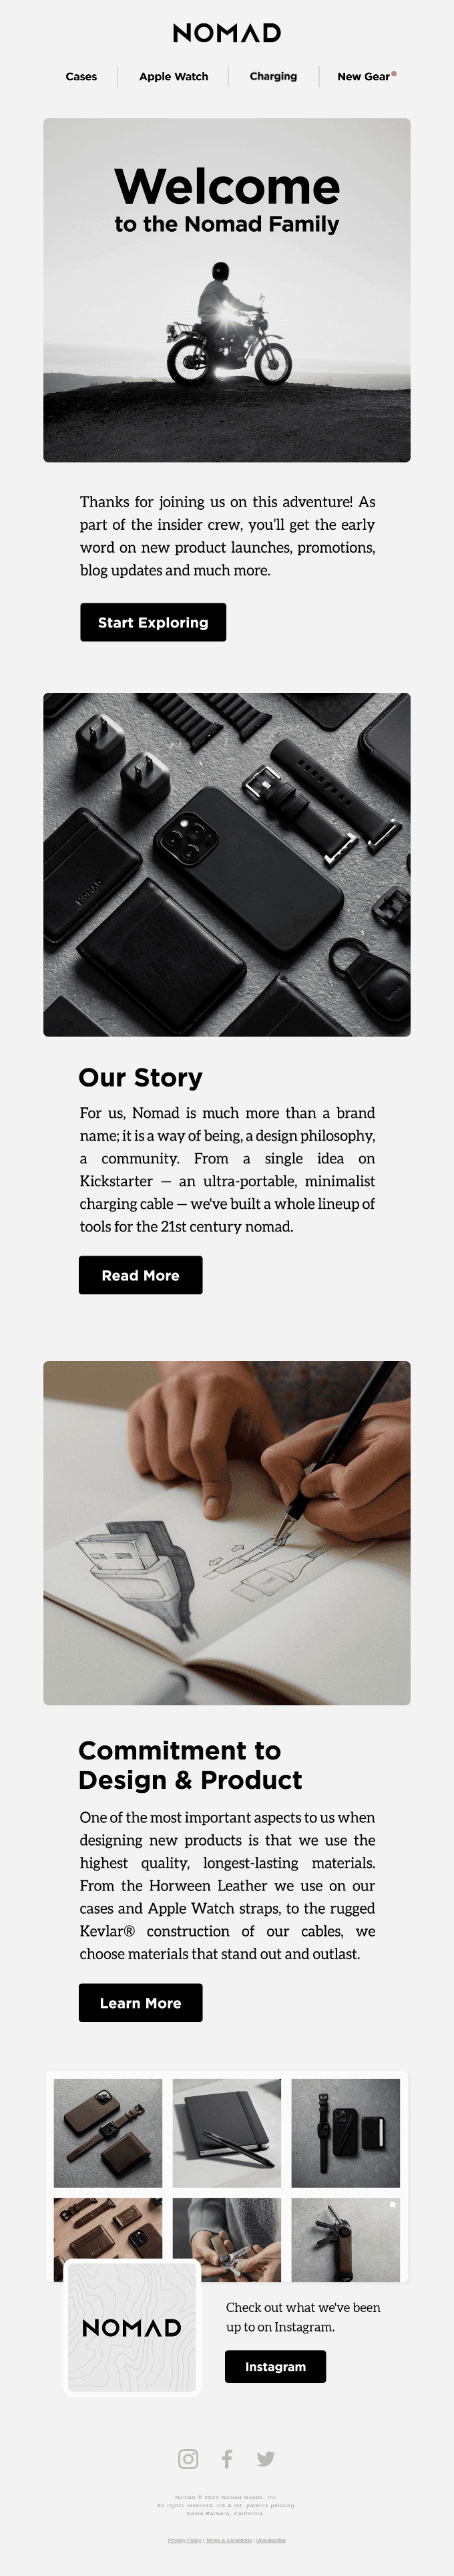Viewport: 454px width, 2576px height.
Task: Open the Terms & Conditions link
Action: pyautogui.click(x=229, y=2540)
